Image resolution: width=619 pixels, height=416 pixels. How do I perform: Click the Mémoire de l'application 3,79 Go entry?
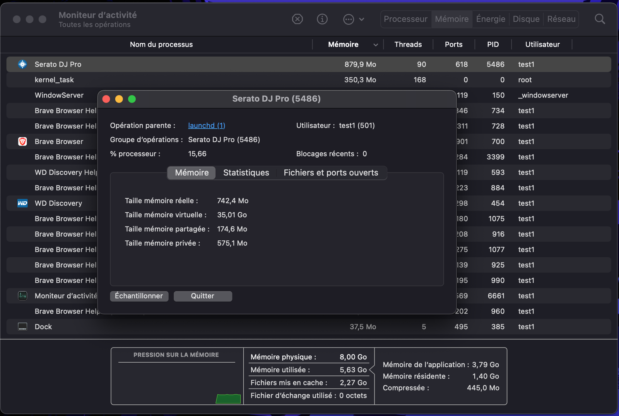(441, 365)
